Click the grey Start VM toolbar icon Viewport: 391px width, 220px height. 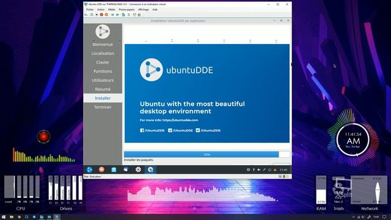click(x=92, y=15)
